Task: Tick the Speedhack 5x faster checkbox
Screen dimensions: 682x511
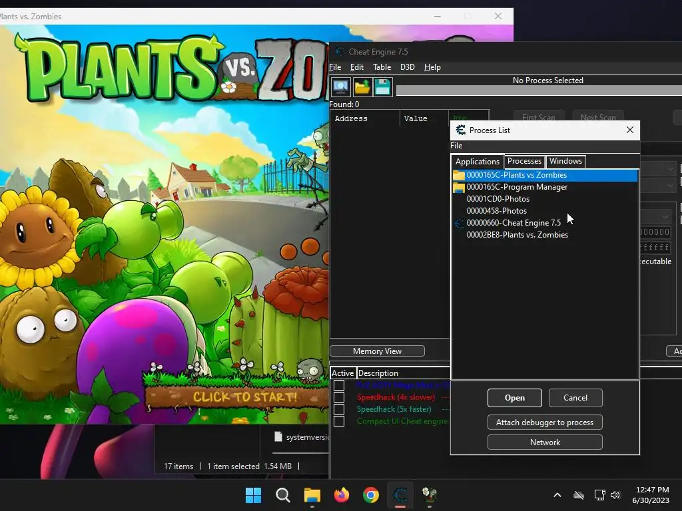Action: [339, 409]
